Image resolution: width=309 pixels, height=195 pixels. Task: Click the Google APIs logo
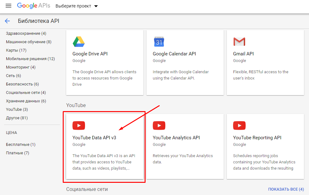point(34,6)
